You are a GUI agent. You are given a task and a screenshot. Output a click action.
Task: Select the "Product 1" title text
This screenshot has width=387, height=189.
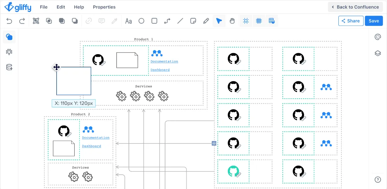pos(144,39)
